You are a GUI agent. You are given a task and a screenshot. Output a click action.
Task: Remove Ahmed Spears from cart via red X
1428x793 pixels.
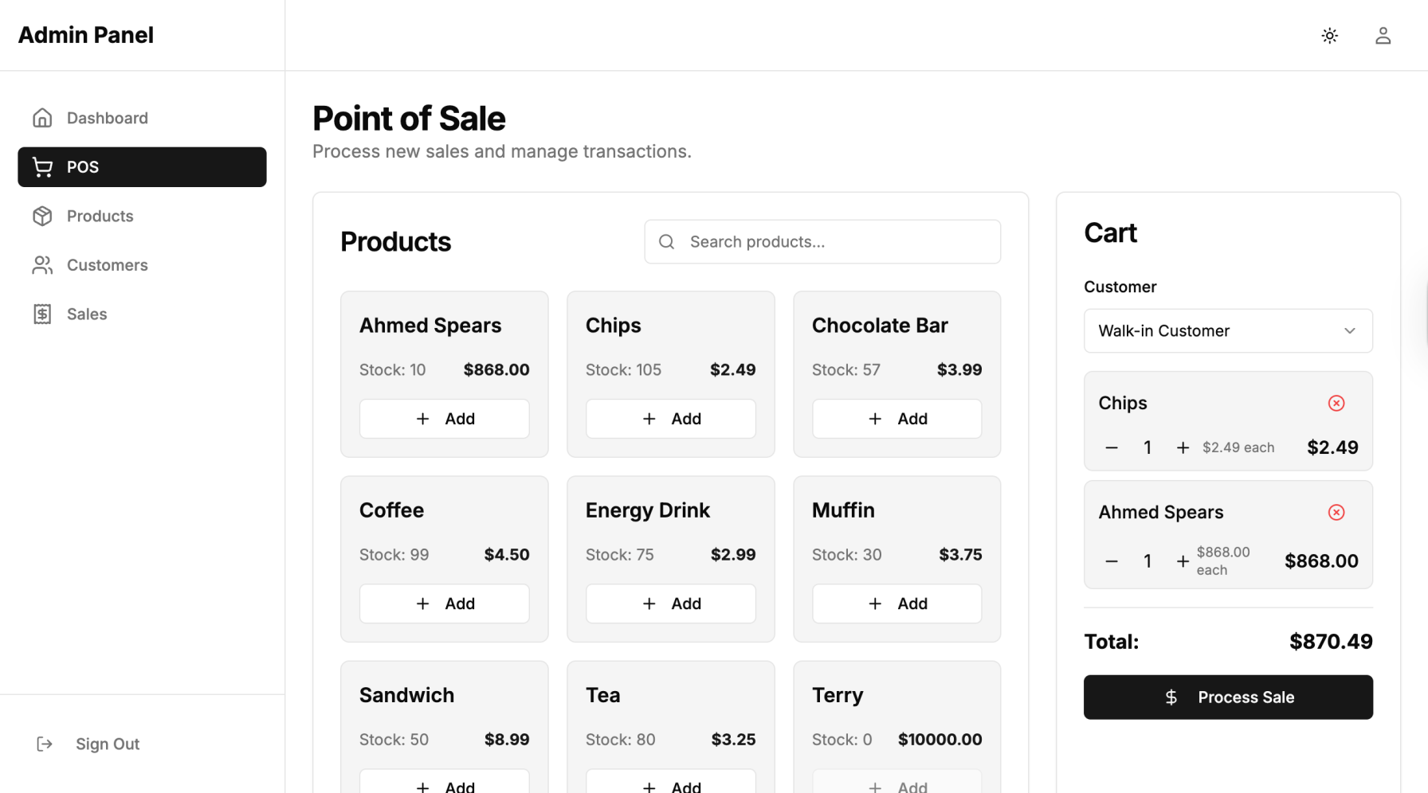click(1336, 512)
